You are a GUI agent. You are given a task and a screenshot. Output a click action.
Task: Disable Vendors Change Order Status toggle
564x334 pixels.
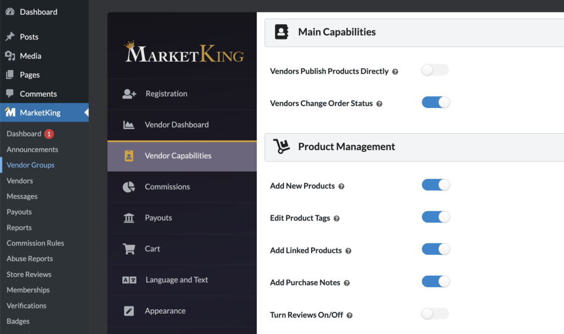point(435,102)
